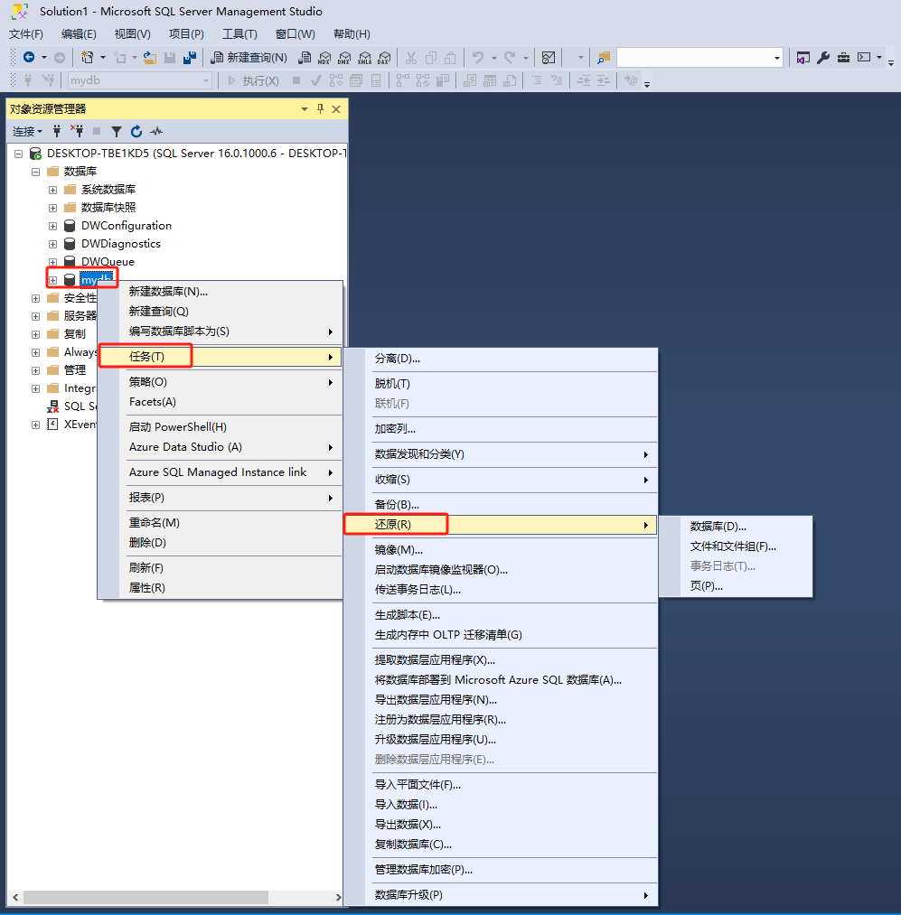Screen dimensions: 901x915
Task: Click 编写数据库脚本为(S) menu entry
Action: tap(221, 331)
